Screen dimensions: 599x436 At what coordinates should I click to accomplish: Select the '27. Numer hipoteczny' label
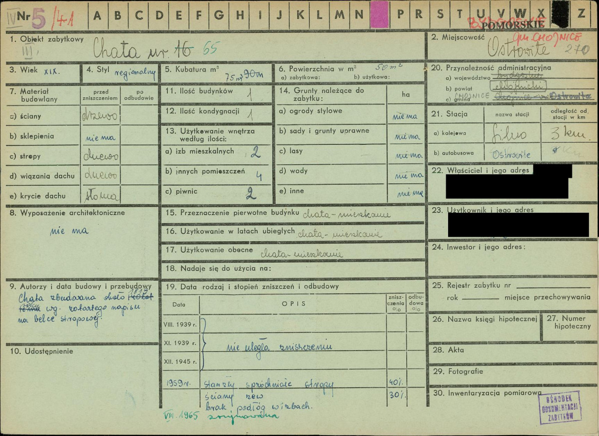point(569,322)
